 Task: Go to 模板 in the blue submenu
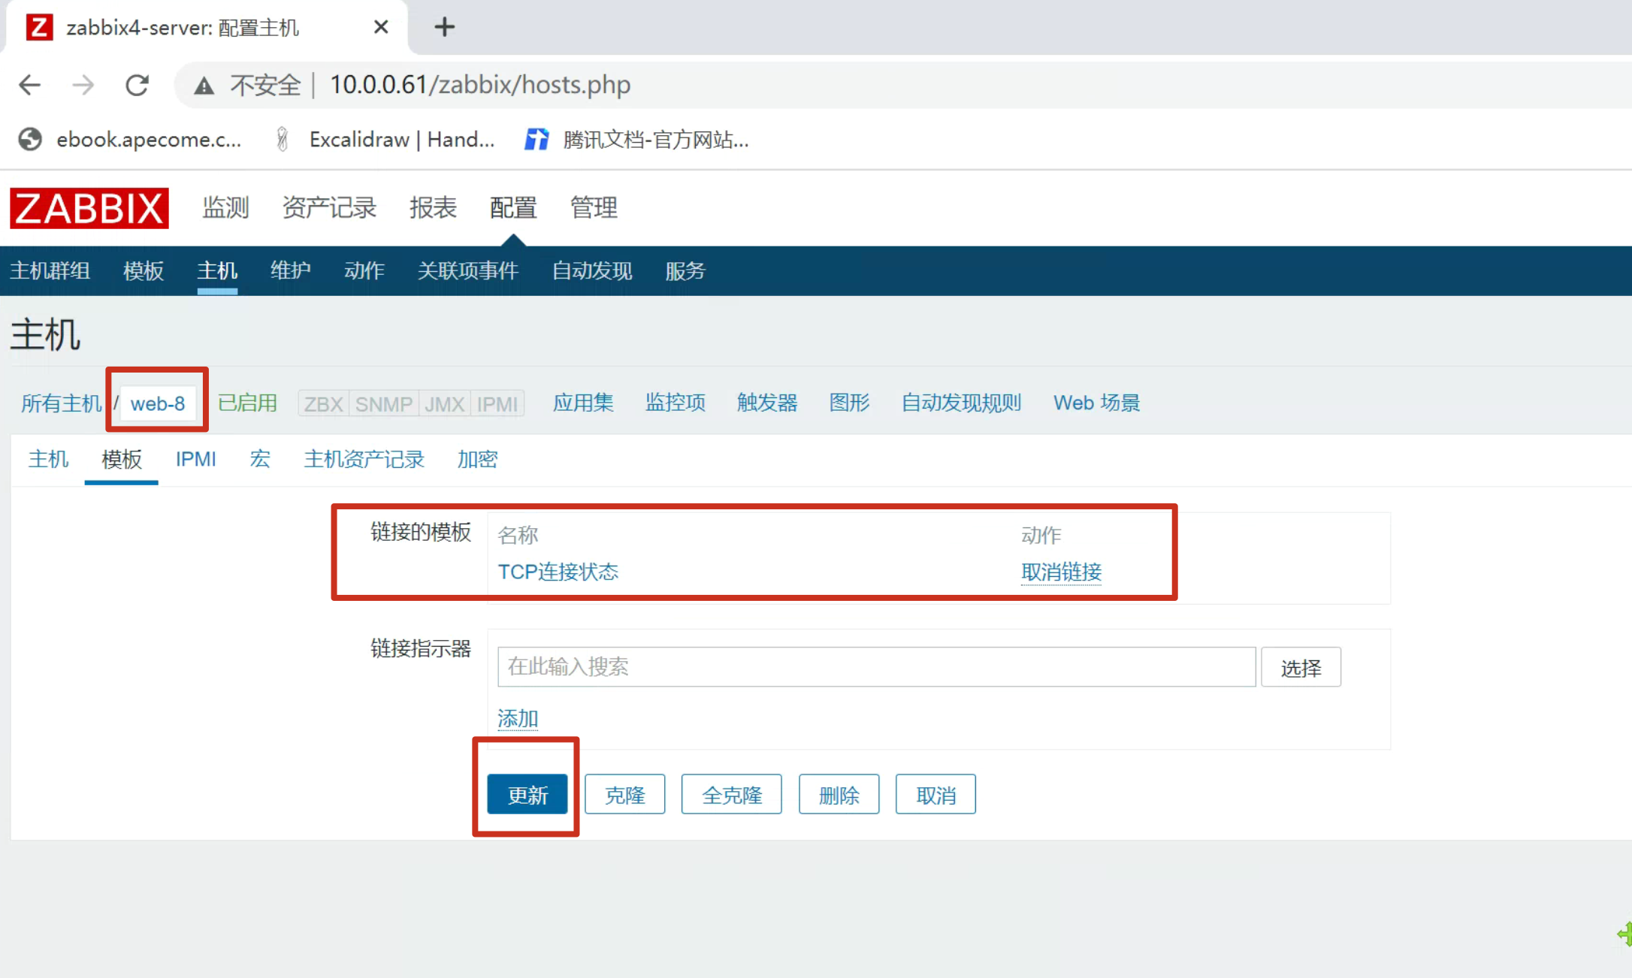[x=143, y=270]
